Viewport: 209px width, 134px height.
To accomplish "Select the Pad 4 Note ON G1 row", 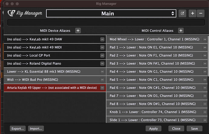I will pyautogui.click(x=157, y=72).
